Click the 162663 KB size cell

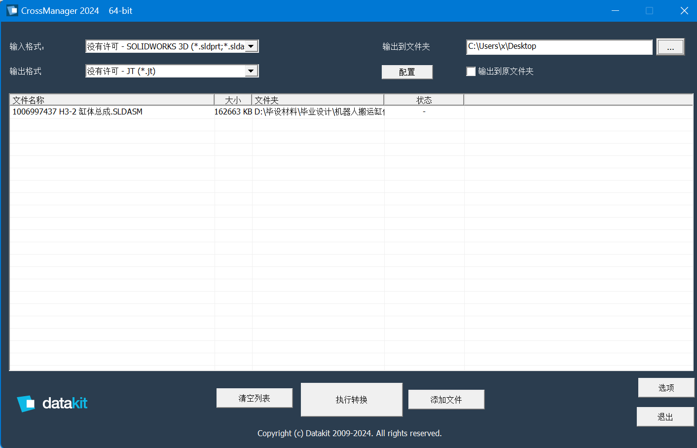[233, 112]
